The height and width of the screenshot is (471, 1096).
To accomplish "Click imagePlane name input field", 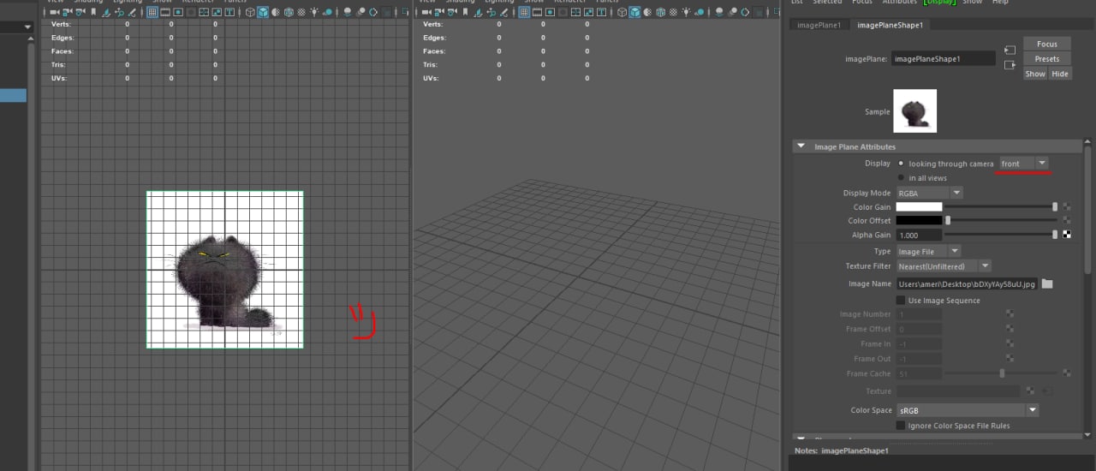I will pos(944,59).
